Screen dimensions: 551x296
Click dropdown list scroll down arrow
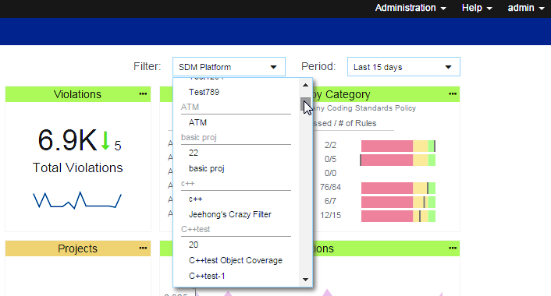[305, 280]
